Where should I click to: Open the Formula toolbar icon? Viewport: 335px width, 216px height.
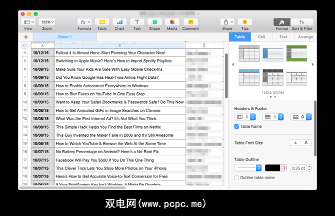(x=84, y=22)
